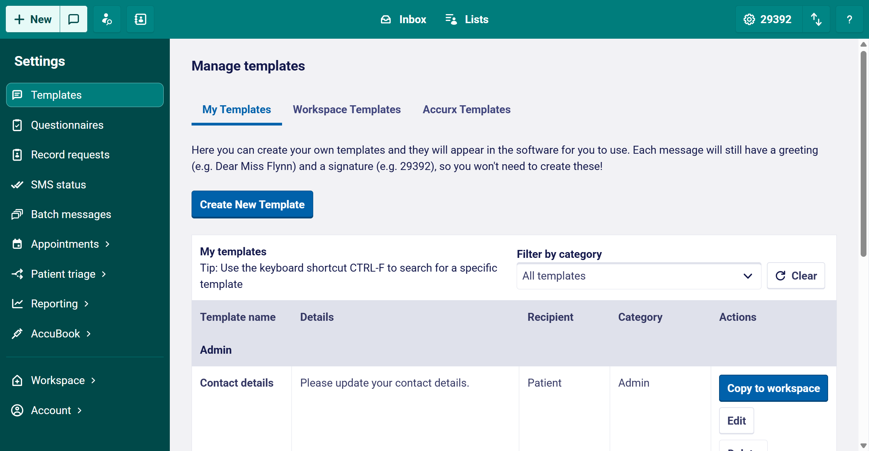Click the AccuBook syringe icon

pyautogui.click(x=17, y=333)
